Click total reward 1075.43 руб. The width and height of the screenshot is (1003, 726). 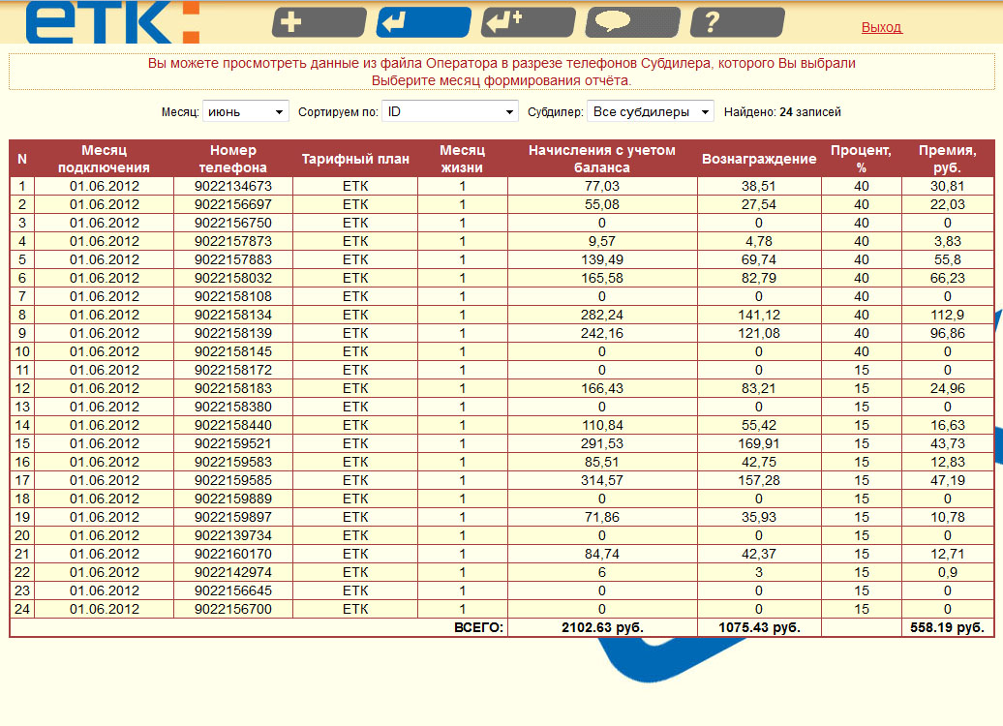point(759,627)
